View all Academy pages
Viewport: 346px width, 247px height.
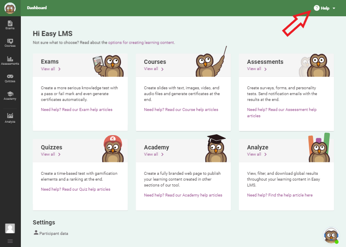(x=151, y=154)
